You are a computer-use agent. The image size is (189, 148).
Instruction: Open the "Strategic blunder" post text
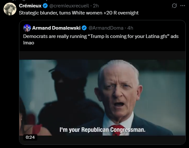(x=79, y=13)
